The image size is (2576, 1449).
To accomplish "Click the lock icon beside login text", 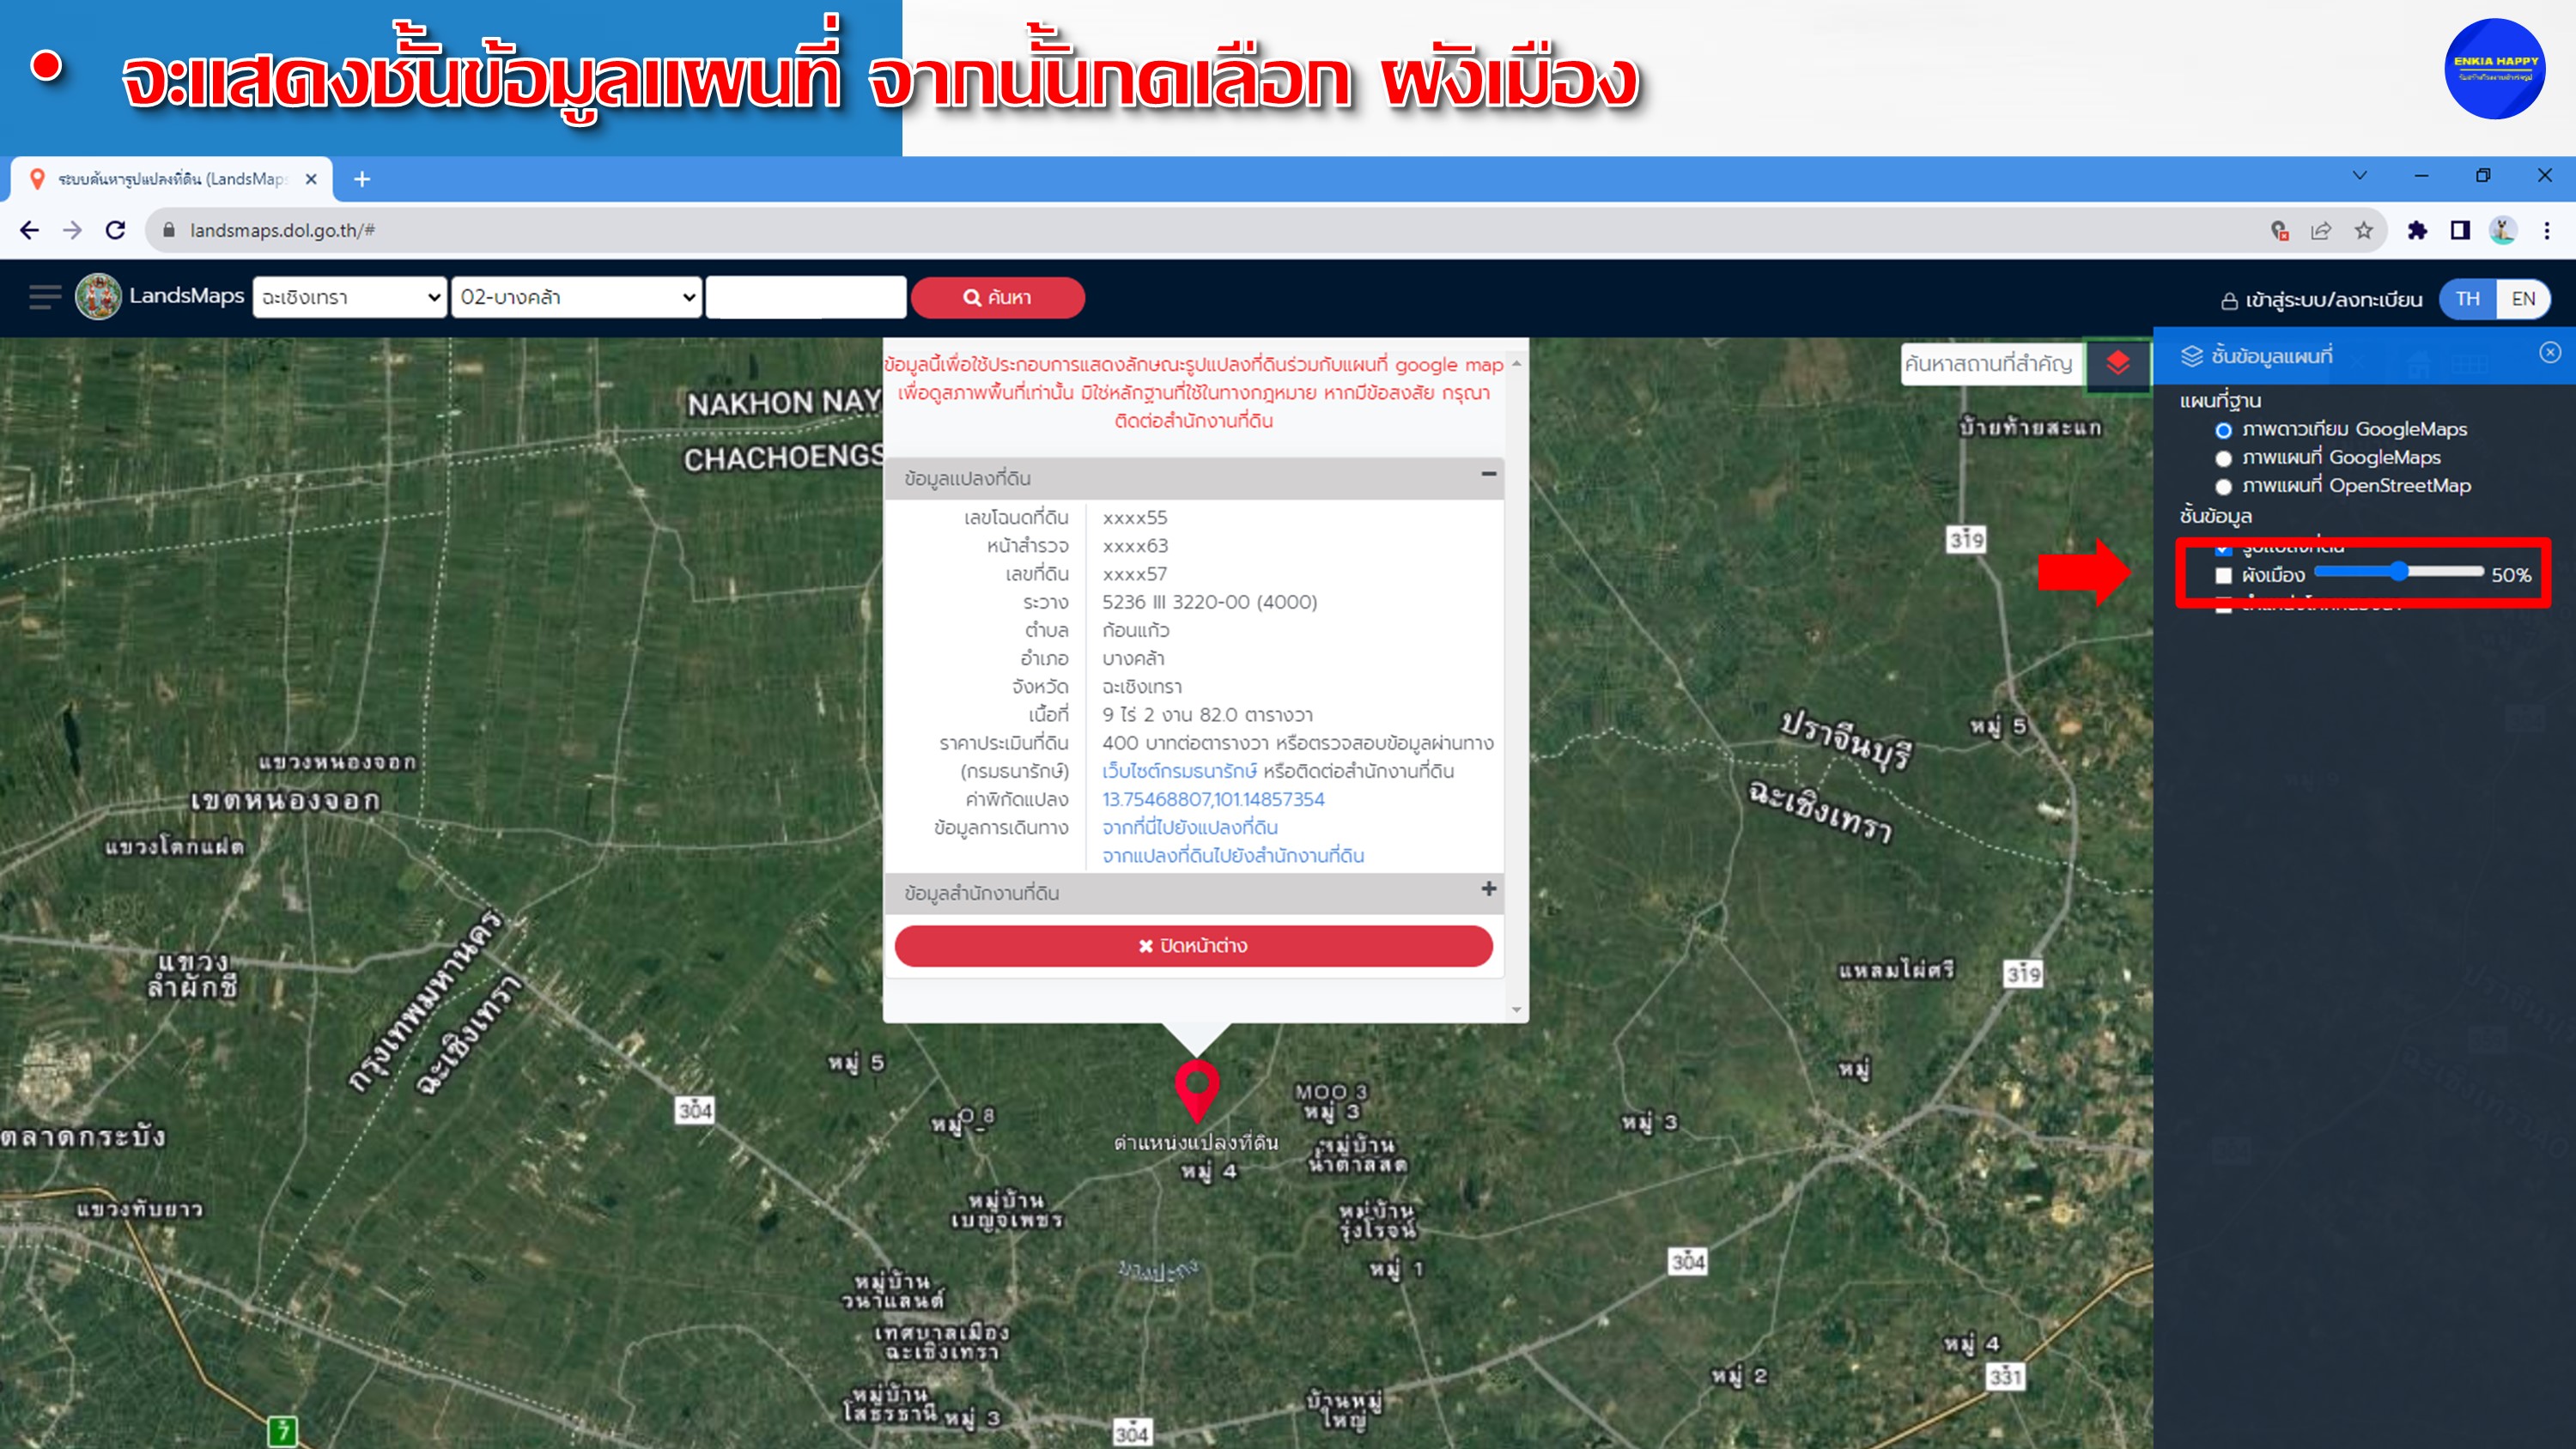I will [x=2229, y=300].
